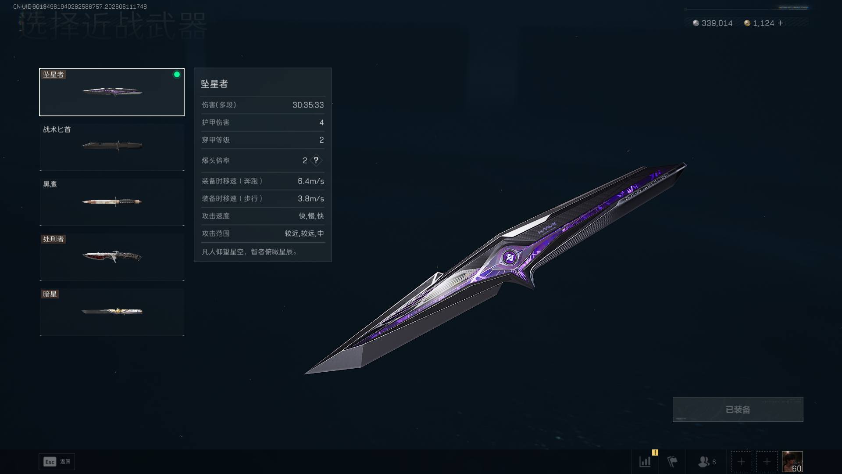Select the 坠星者 weapon card
Image resolution: width=842 pixels, height=474 pixels.
click(112, 92)
